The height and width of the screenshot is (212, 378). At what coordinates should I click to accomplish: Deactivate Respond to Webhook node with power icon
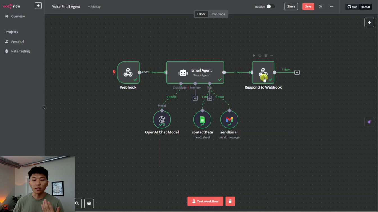(260, 56)
